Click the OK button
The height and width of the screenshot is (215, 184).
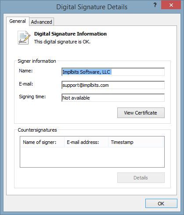click(x=161, y=204)
